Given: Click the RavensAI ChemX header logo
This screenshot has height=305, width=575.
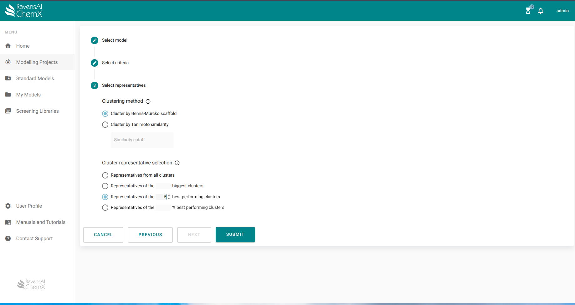Looking at the screenshot, I should point(23,10).
